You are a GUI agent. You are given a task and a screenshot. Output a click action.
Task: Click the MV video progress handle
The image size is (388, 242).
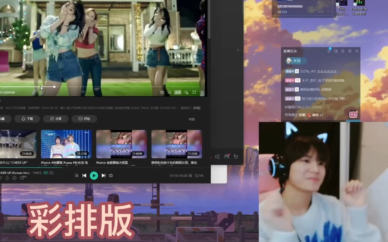54,87
